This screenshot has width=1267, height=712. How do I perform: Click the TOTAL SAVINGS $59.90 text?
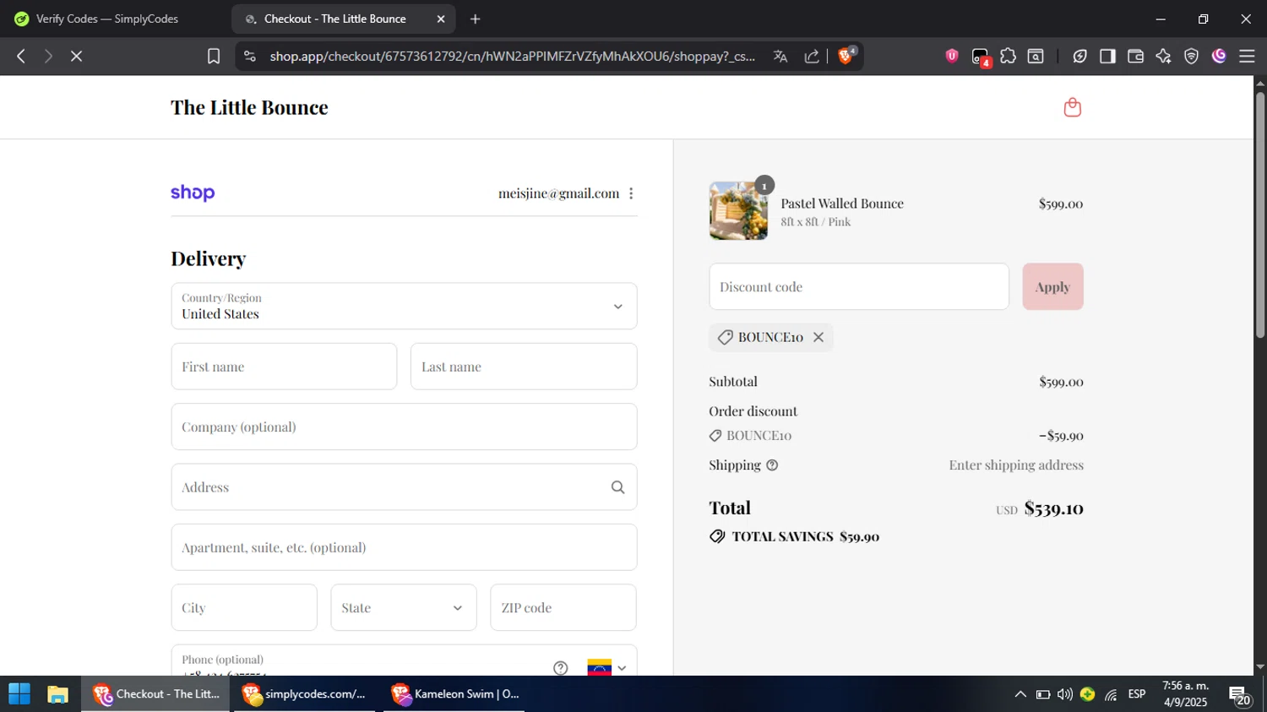click(x=805, y=536)
